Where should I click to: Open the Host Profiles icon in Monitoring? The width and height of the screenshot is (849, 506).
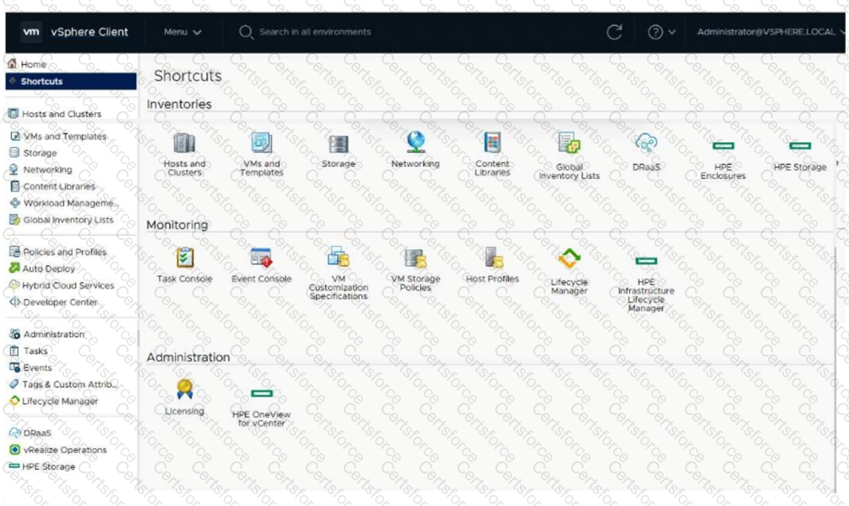pyautogui.click(x=493, y=258)
